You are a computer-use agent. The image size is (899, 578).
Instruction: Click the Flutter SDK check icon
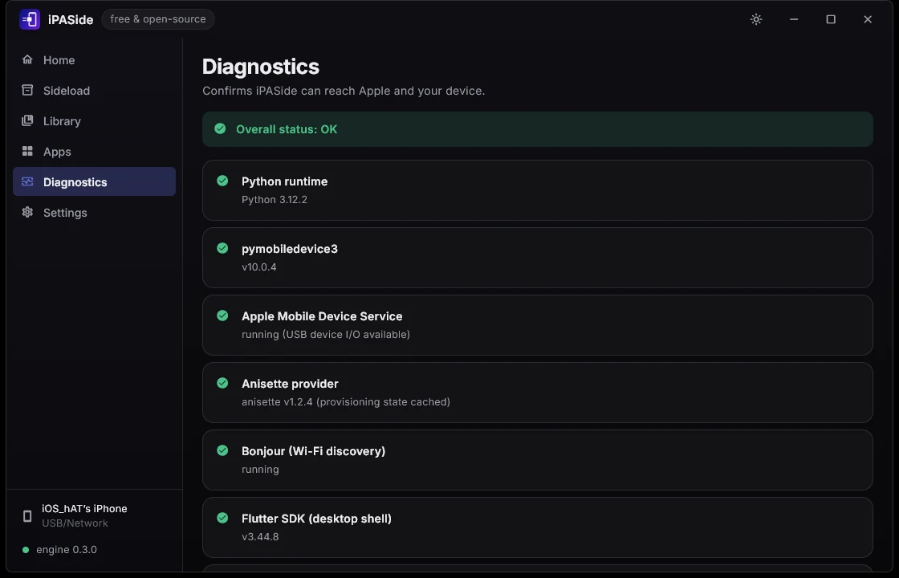pos(222,518)
